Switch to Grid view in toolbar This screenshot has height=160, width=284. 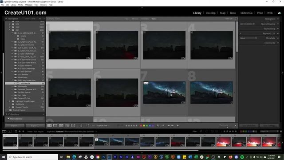coord(49,125)
